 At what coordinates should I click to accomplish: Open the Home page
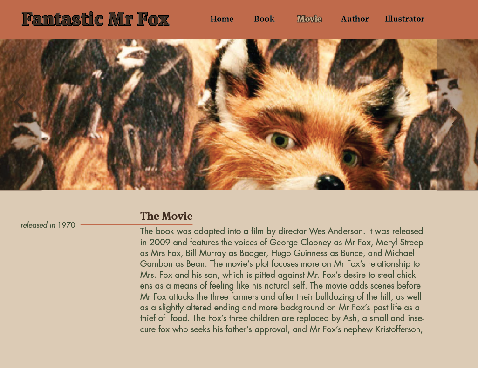coord(222,19)
